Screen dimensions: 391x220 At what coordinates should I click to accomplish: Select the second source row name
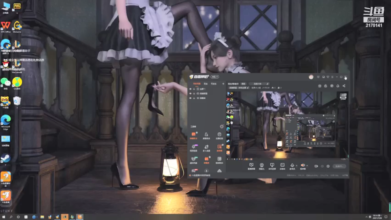click(x=203, y=93)
